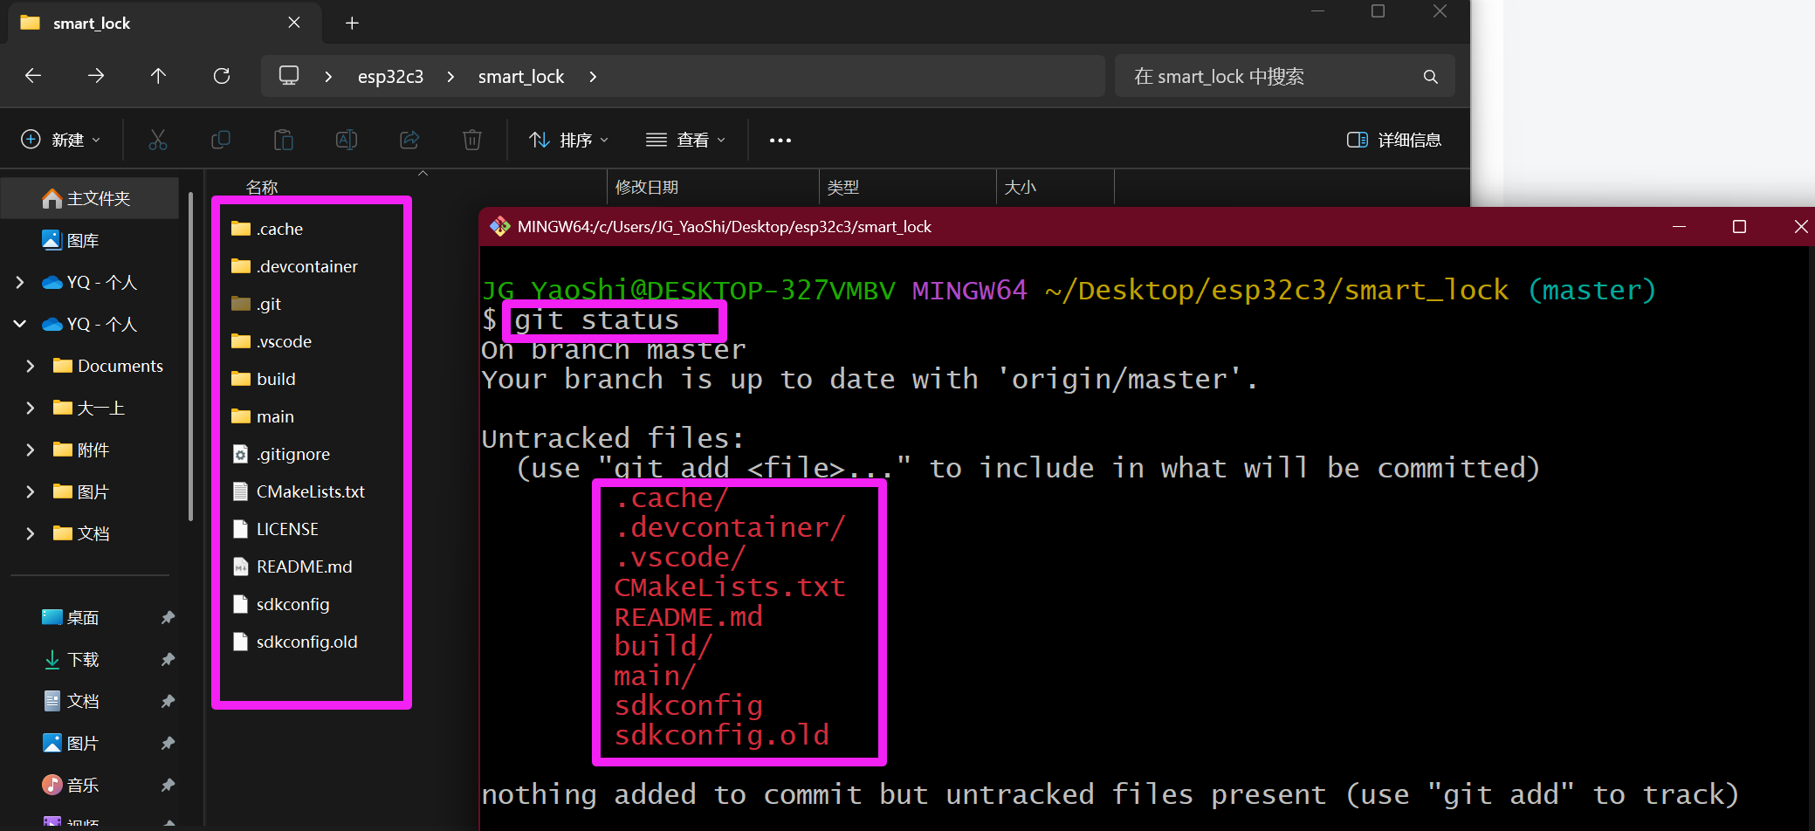Delete selection using the trash icon
Viewport: 1815px width, 831px height.
(x=471, y=140)
